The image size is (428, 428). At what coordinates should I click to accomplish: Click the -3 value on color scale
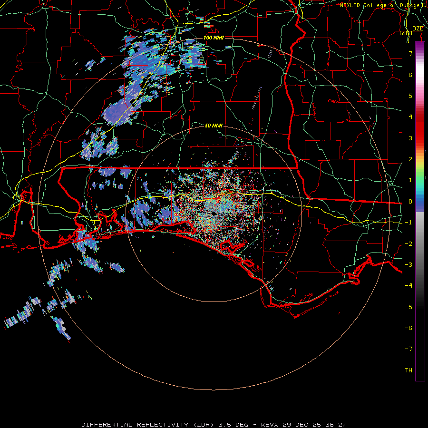409,265
